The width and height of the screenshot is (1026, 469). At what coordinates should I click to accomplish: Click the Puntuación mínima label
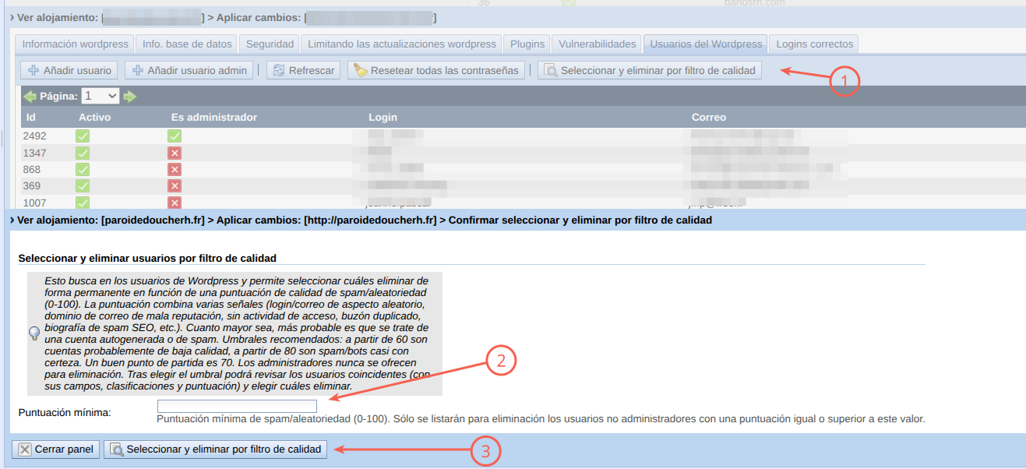pyautogui.click(x=65, y=412)
